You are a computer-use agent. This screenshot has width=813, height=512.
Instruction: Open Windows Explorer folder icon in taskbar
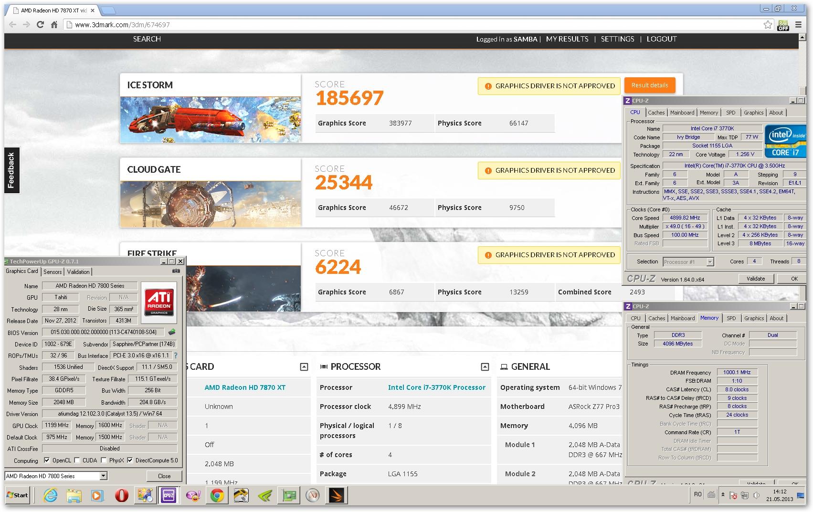point(74,496)
